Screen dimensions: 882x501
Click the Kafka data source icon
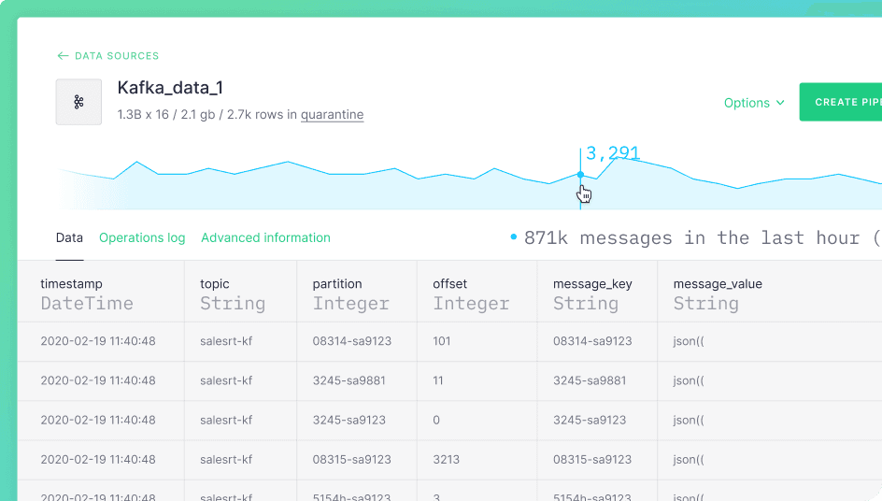click(78, 102)
